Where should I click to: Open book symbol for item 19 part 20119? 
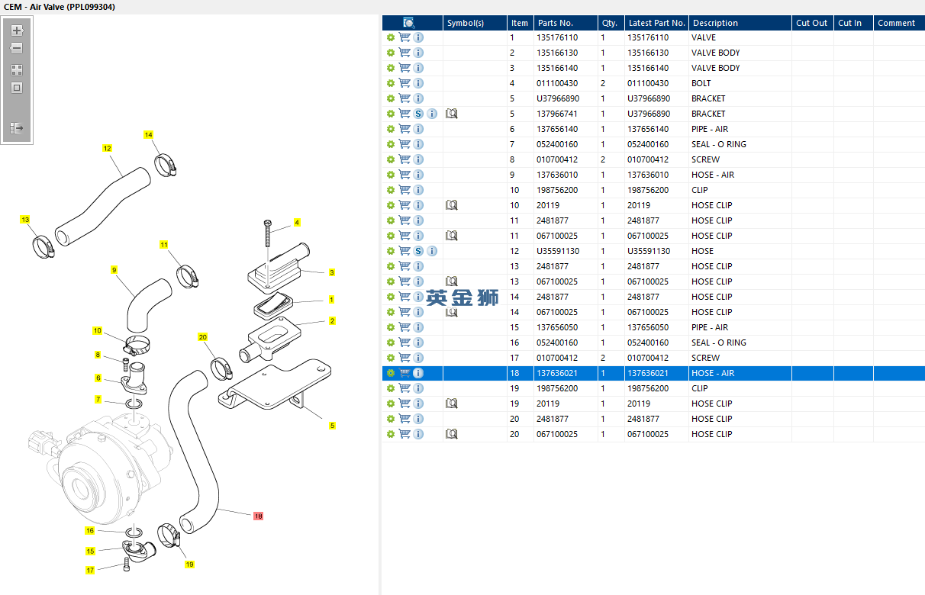tap(451, 404)
